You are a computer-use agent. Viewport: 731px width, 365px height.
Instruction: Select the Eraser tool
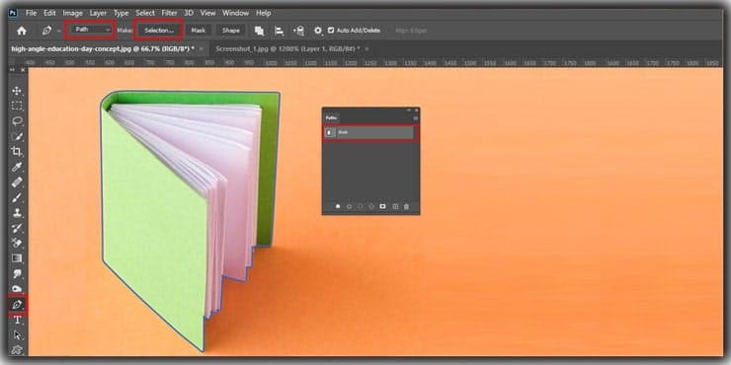[17, 243]
